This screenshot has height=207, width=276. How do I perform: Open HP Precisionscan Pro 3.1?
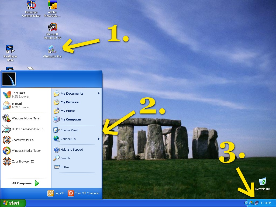tap(27, 129)
